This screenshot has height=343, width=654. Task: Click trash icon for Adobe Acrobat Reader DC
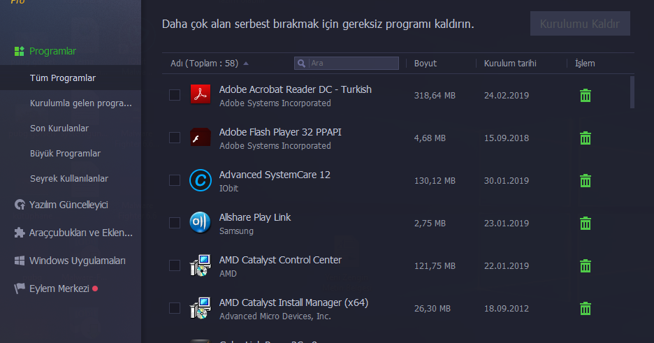point(586,96)
